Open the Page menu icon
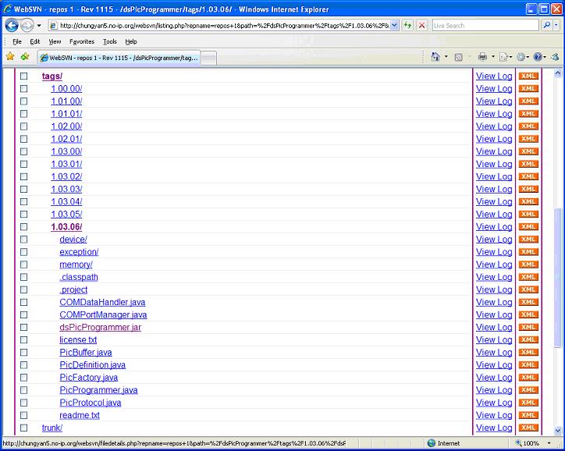 tap(504, 57)
